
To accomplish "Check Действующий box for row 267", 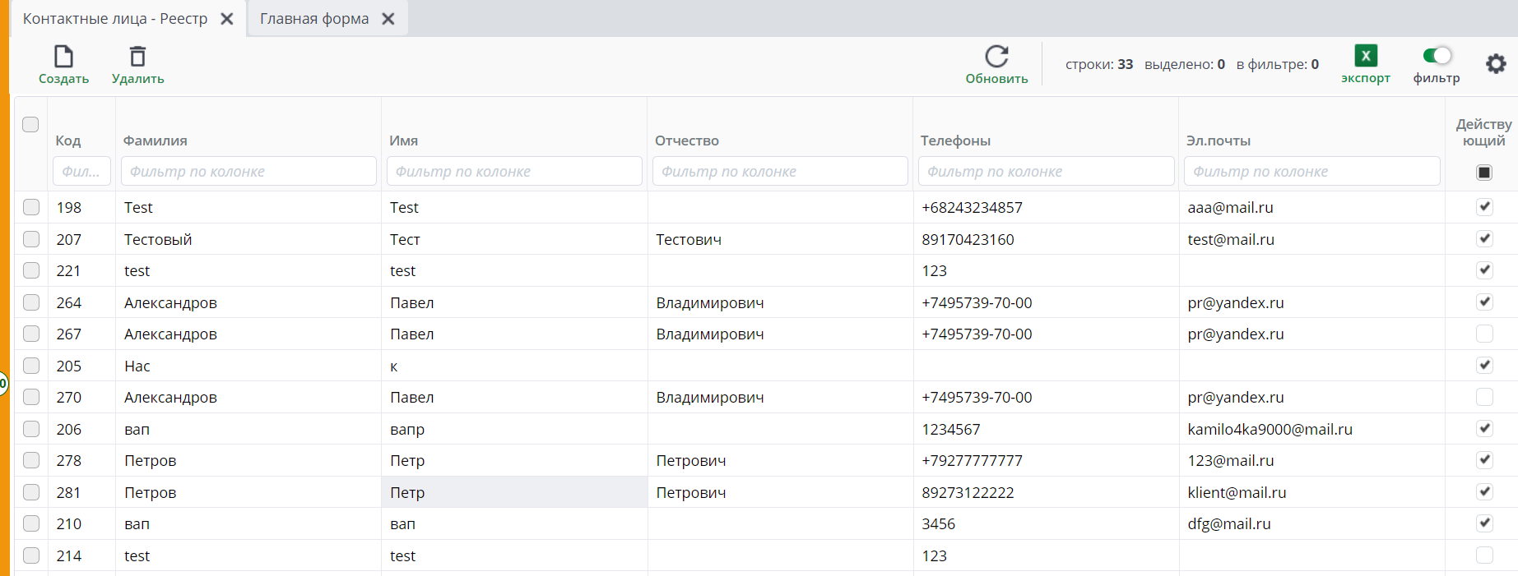I will click(1483, 334).
